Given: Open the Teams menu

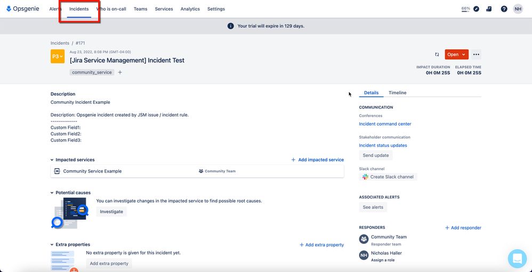Looking at the screenshot, I should coord(141,9).
